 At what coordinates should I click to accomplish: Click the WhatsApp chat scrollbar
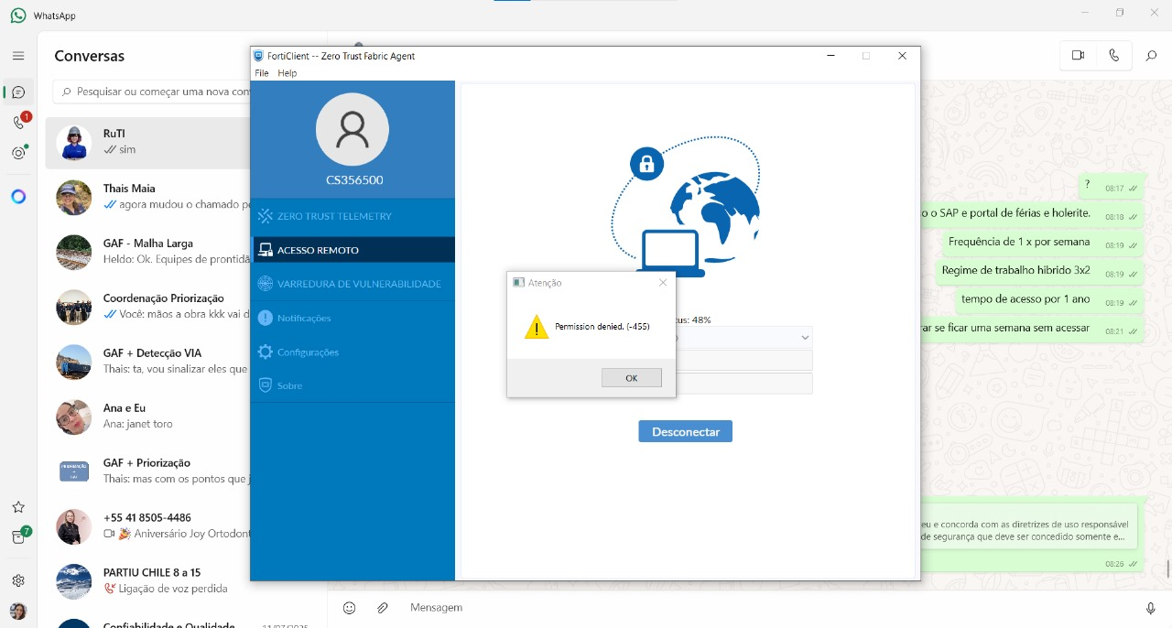1168,568
